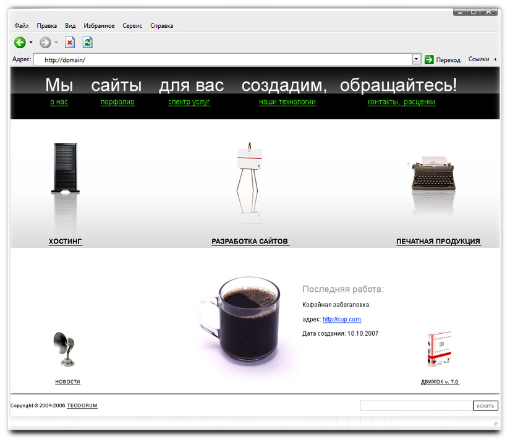The image size is (510, 442).
Task: Open the Избранное menu
Action: tap(99, 25)
